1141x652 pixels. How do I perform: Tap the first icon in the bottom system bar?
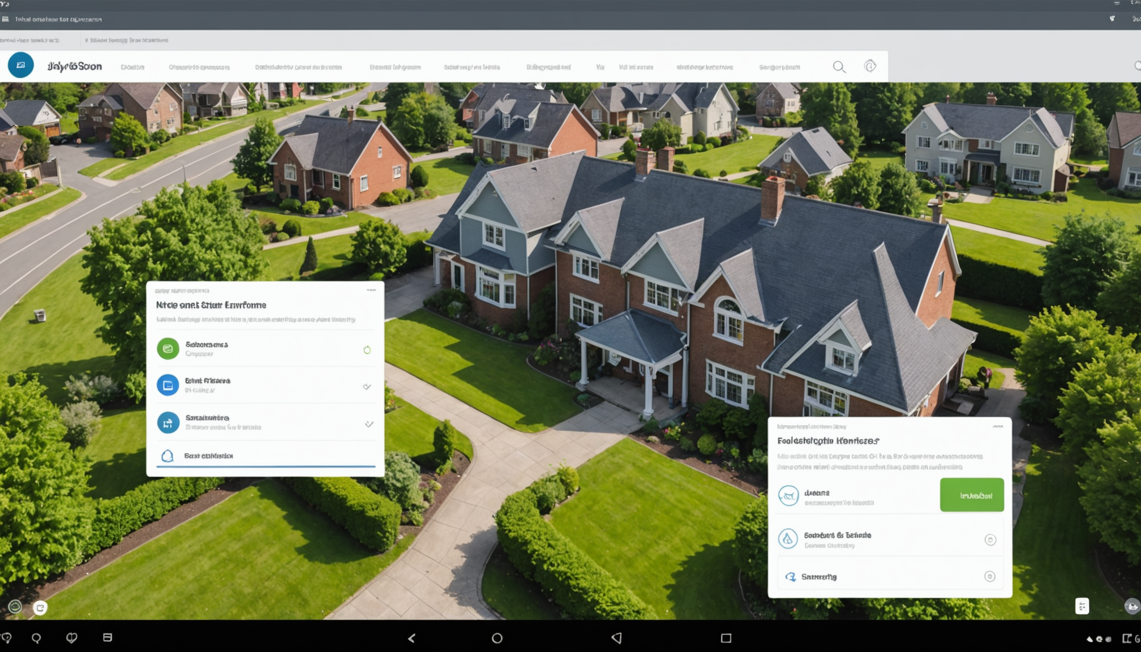coord(6,638)
